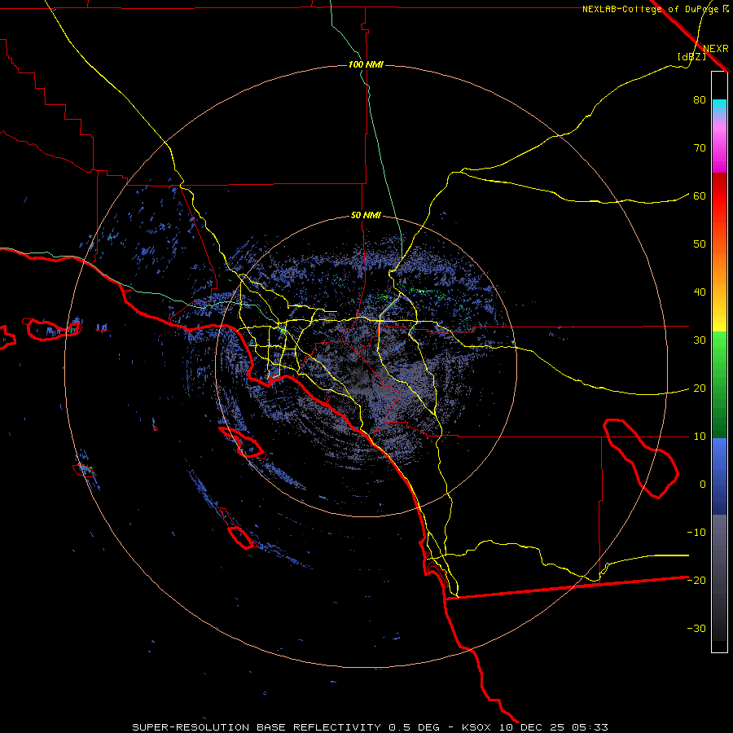This screenshot has height=733, width=733.
Task: Select the 40 value on the dBZ scale
Action: 700,292
